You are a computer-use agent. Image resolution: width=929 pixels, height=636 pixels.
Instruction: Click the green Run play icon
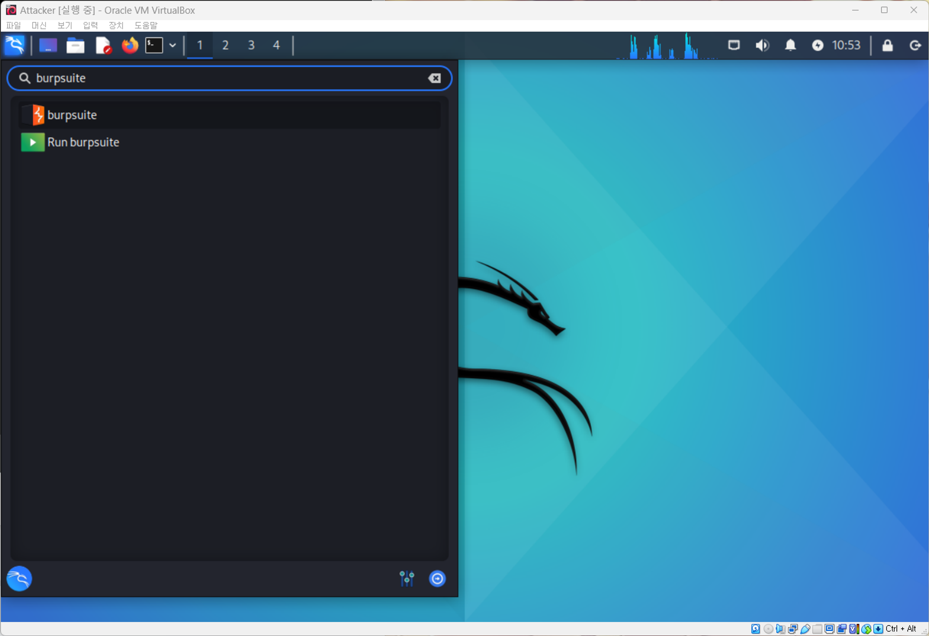pos(33,142)
